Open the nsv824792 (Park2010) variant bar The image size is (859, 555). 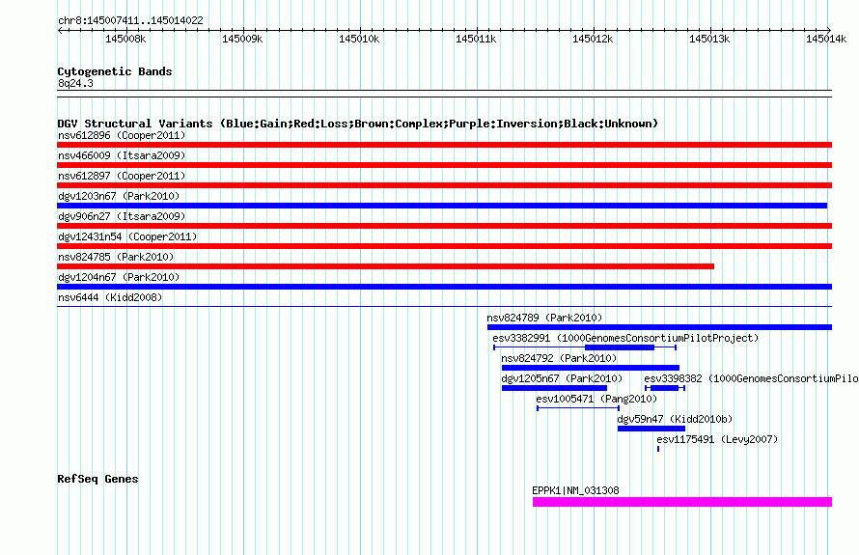pyautogui.click(x=591, y=368)
